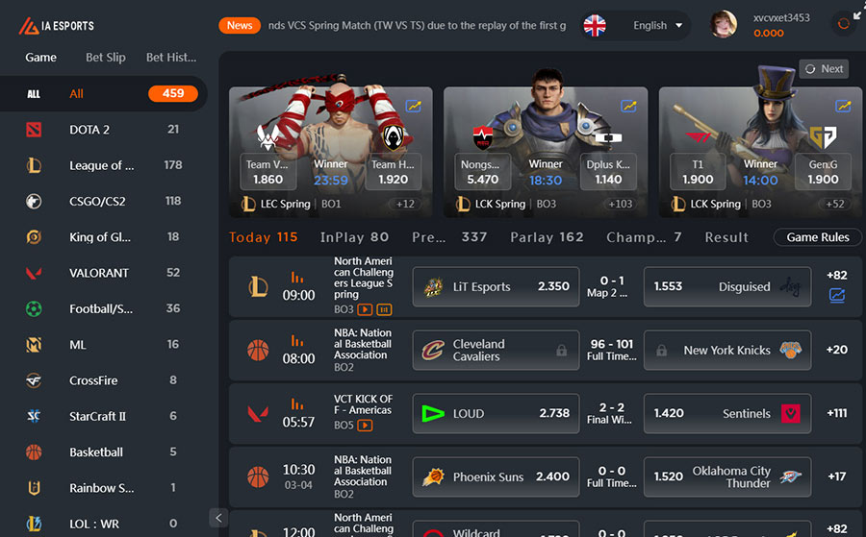866x537 pixels.
Task: Switch to the InPlay 80 tab
Action: tap(354, 237)
